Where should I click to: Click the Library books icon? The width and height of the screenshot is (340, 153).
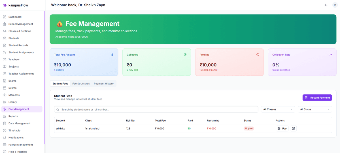(x=5, y=102)
